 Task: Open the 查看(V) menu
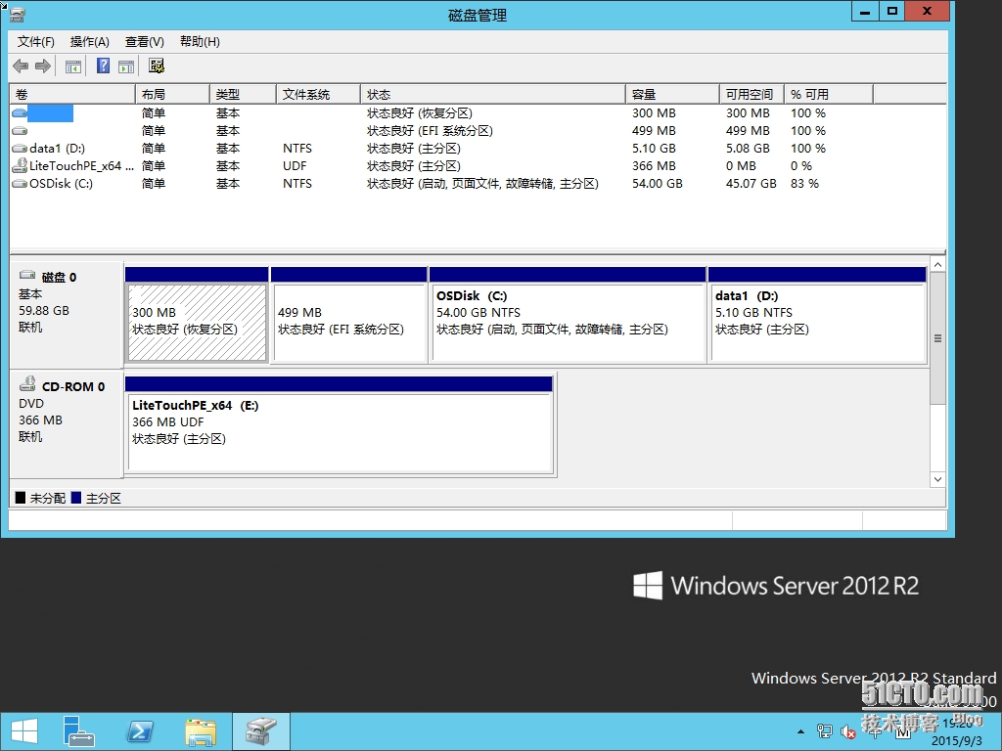tap(145, 41)
